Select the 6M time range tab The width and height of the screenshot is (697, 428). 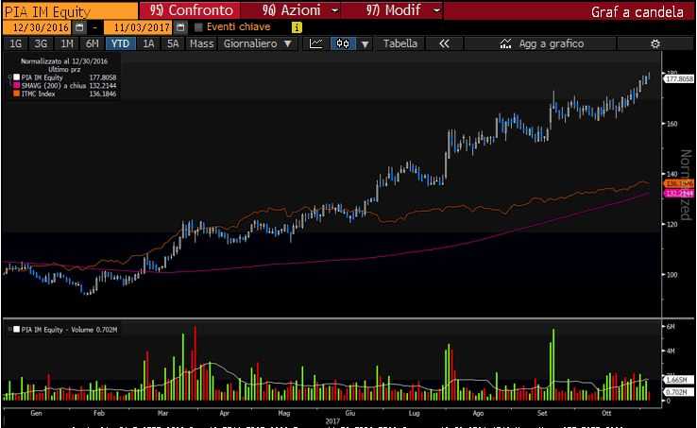coord(92,43)
